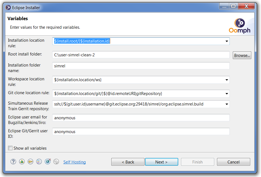
Task: Focus Eclipse Git/Gerrit user ID field
Action: coord(141,131)
